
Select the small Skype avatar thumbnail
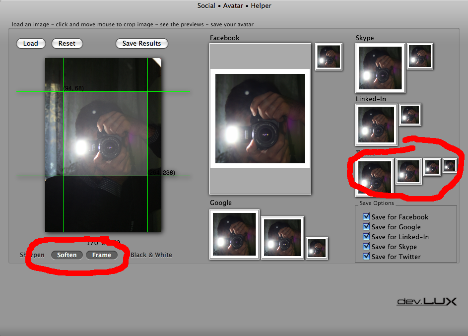(x=420, y=56)
